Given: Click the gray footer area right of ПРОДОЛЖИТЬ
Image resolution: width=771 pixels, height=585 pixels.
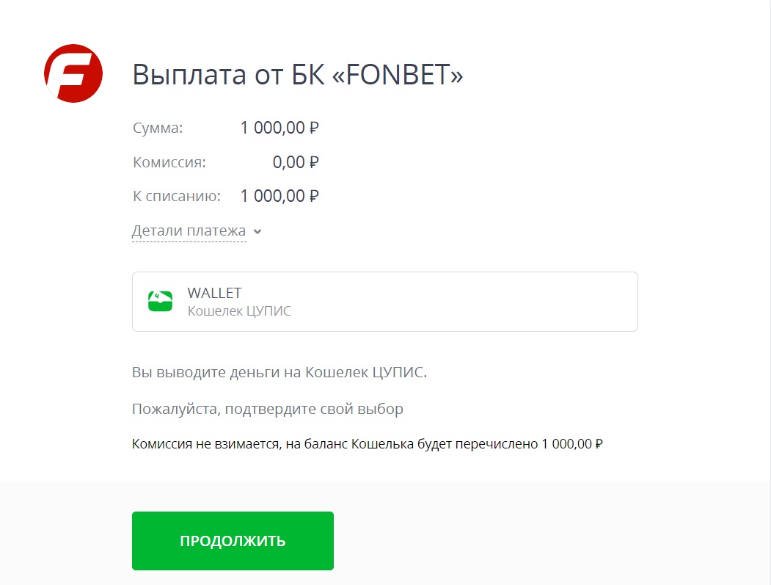Looking at the screenshot, I should click(x=550, y=541).
